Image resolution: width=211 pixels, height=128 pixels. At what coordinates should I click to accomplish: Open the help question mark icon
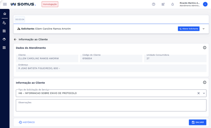pyautogui.click(x=154, y=4)
